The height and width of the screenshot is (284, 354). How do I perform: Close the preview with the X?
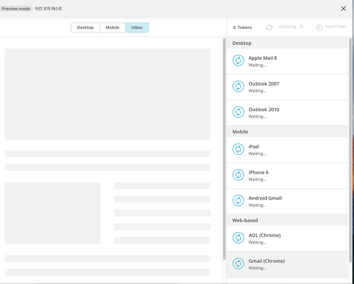coord(343,9)
